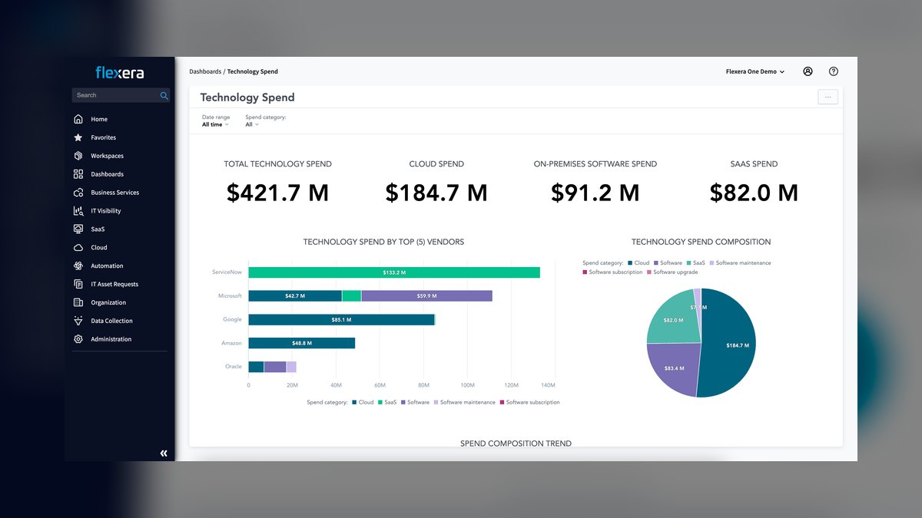The width and height of the screenshot is (922, 518).
Task: Toggle Software maintenance in the pie chart legend
Action: [740, 263]
